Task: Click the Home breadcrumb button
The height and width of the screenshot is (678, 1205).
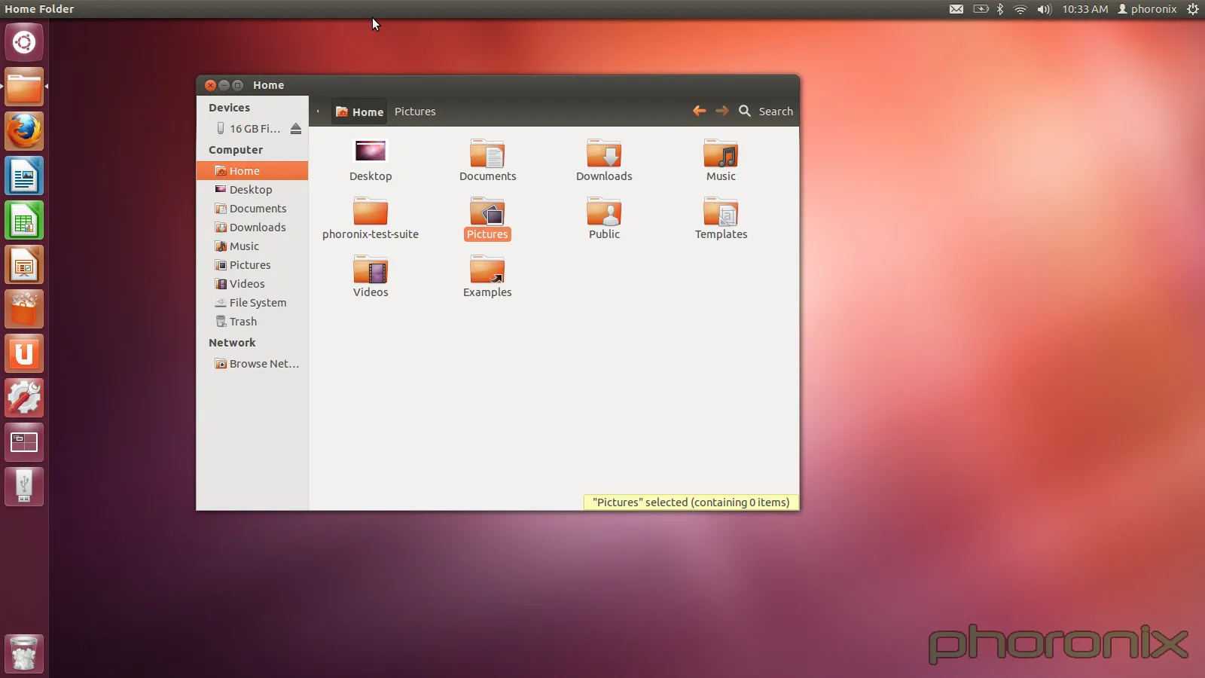Action: pyautogui.click(x=359, y=111)
